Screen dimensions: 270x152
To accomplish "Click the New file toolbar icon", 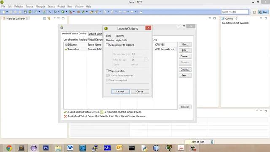I will coord(3,12).
